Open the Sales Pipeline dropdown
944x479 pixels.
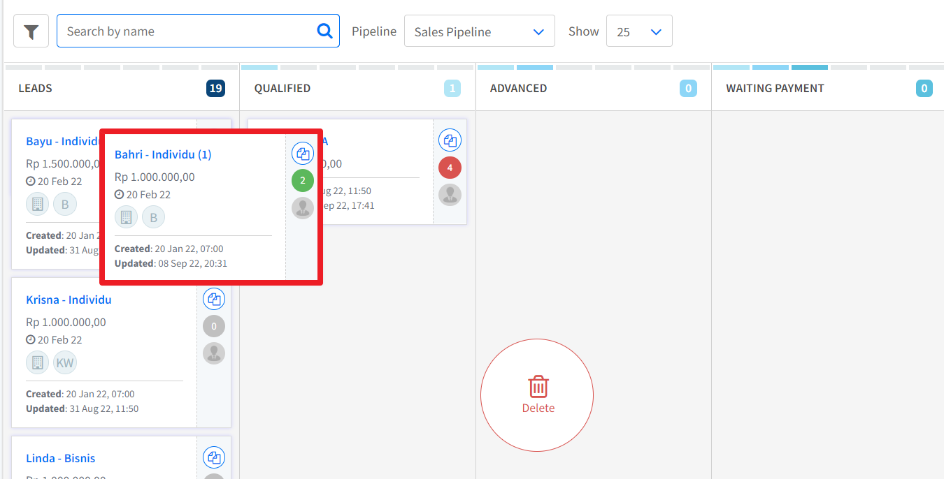point(480,31)
